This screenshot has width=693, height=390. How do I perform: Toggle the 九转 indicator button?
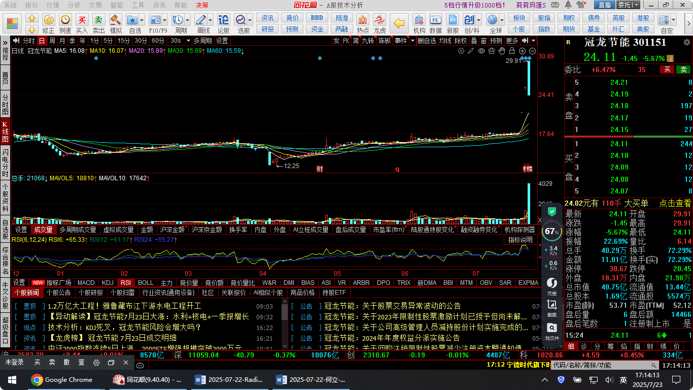point(367,41)
